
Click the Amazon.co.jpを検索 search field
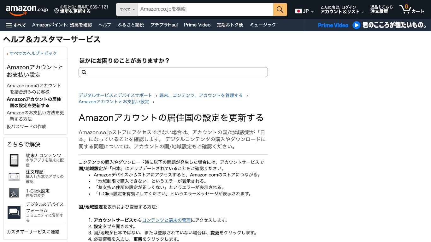tap(205, 9)
